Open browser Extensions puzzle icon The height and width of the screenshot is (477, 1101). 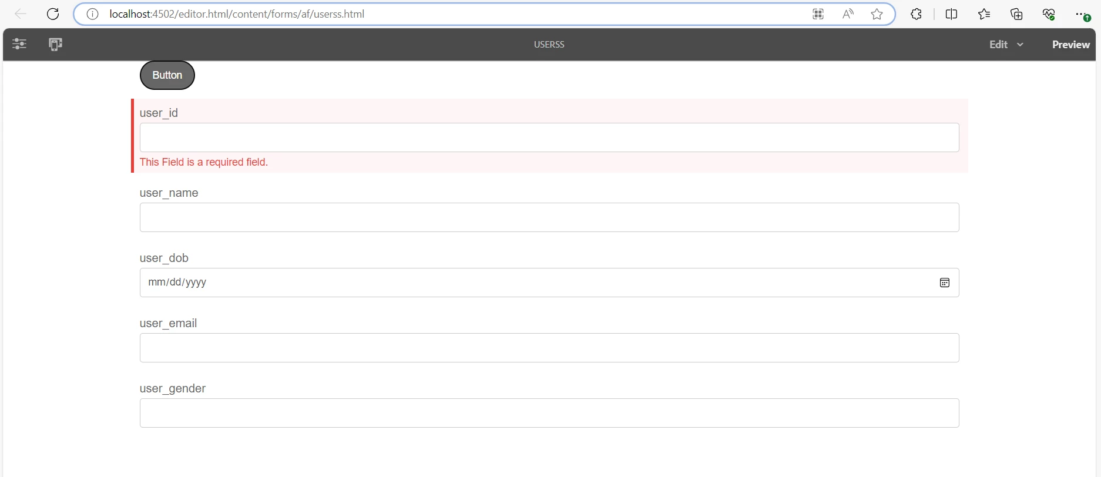pos(916,14)
